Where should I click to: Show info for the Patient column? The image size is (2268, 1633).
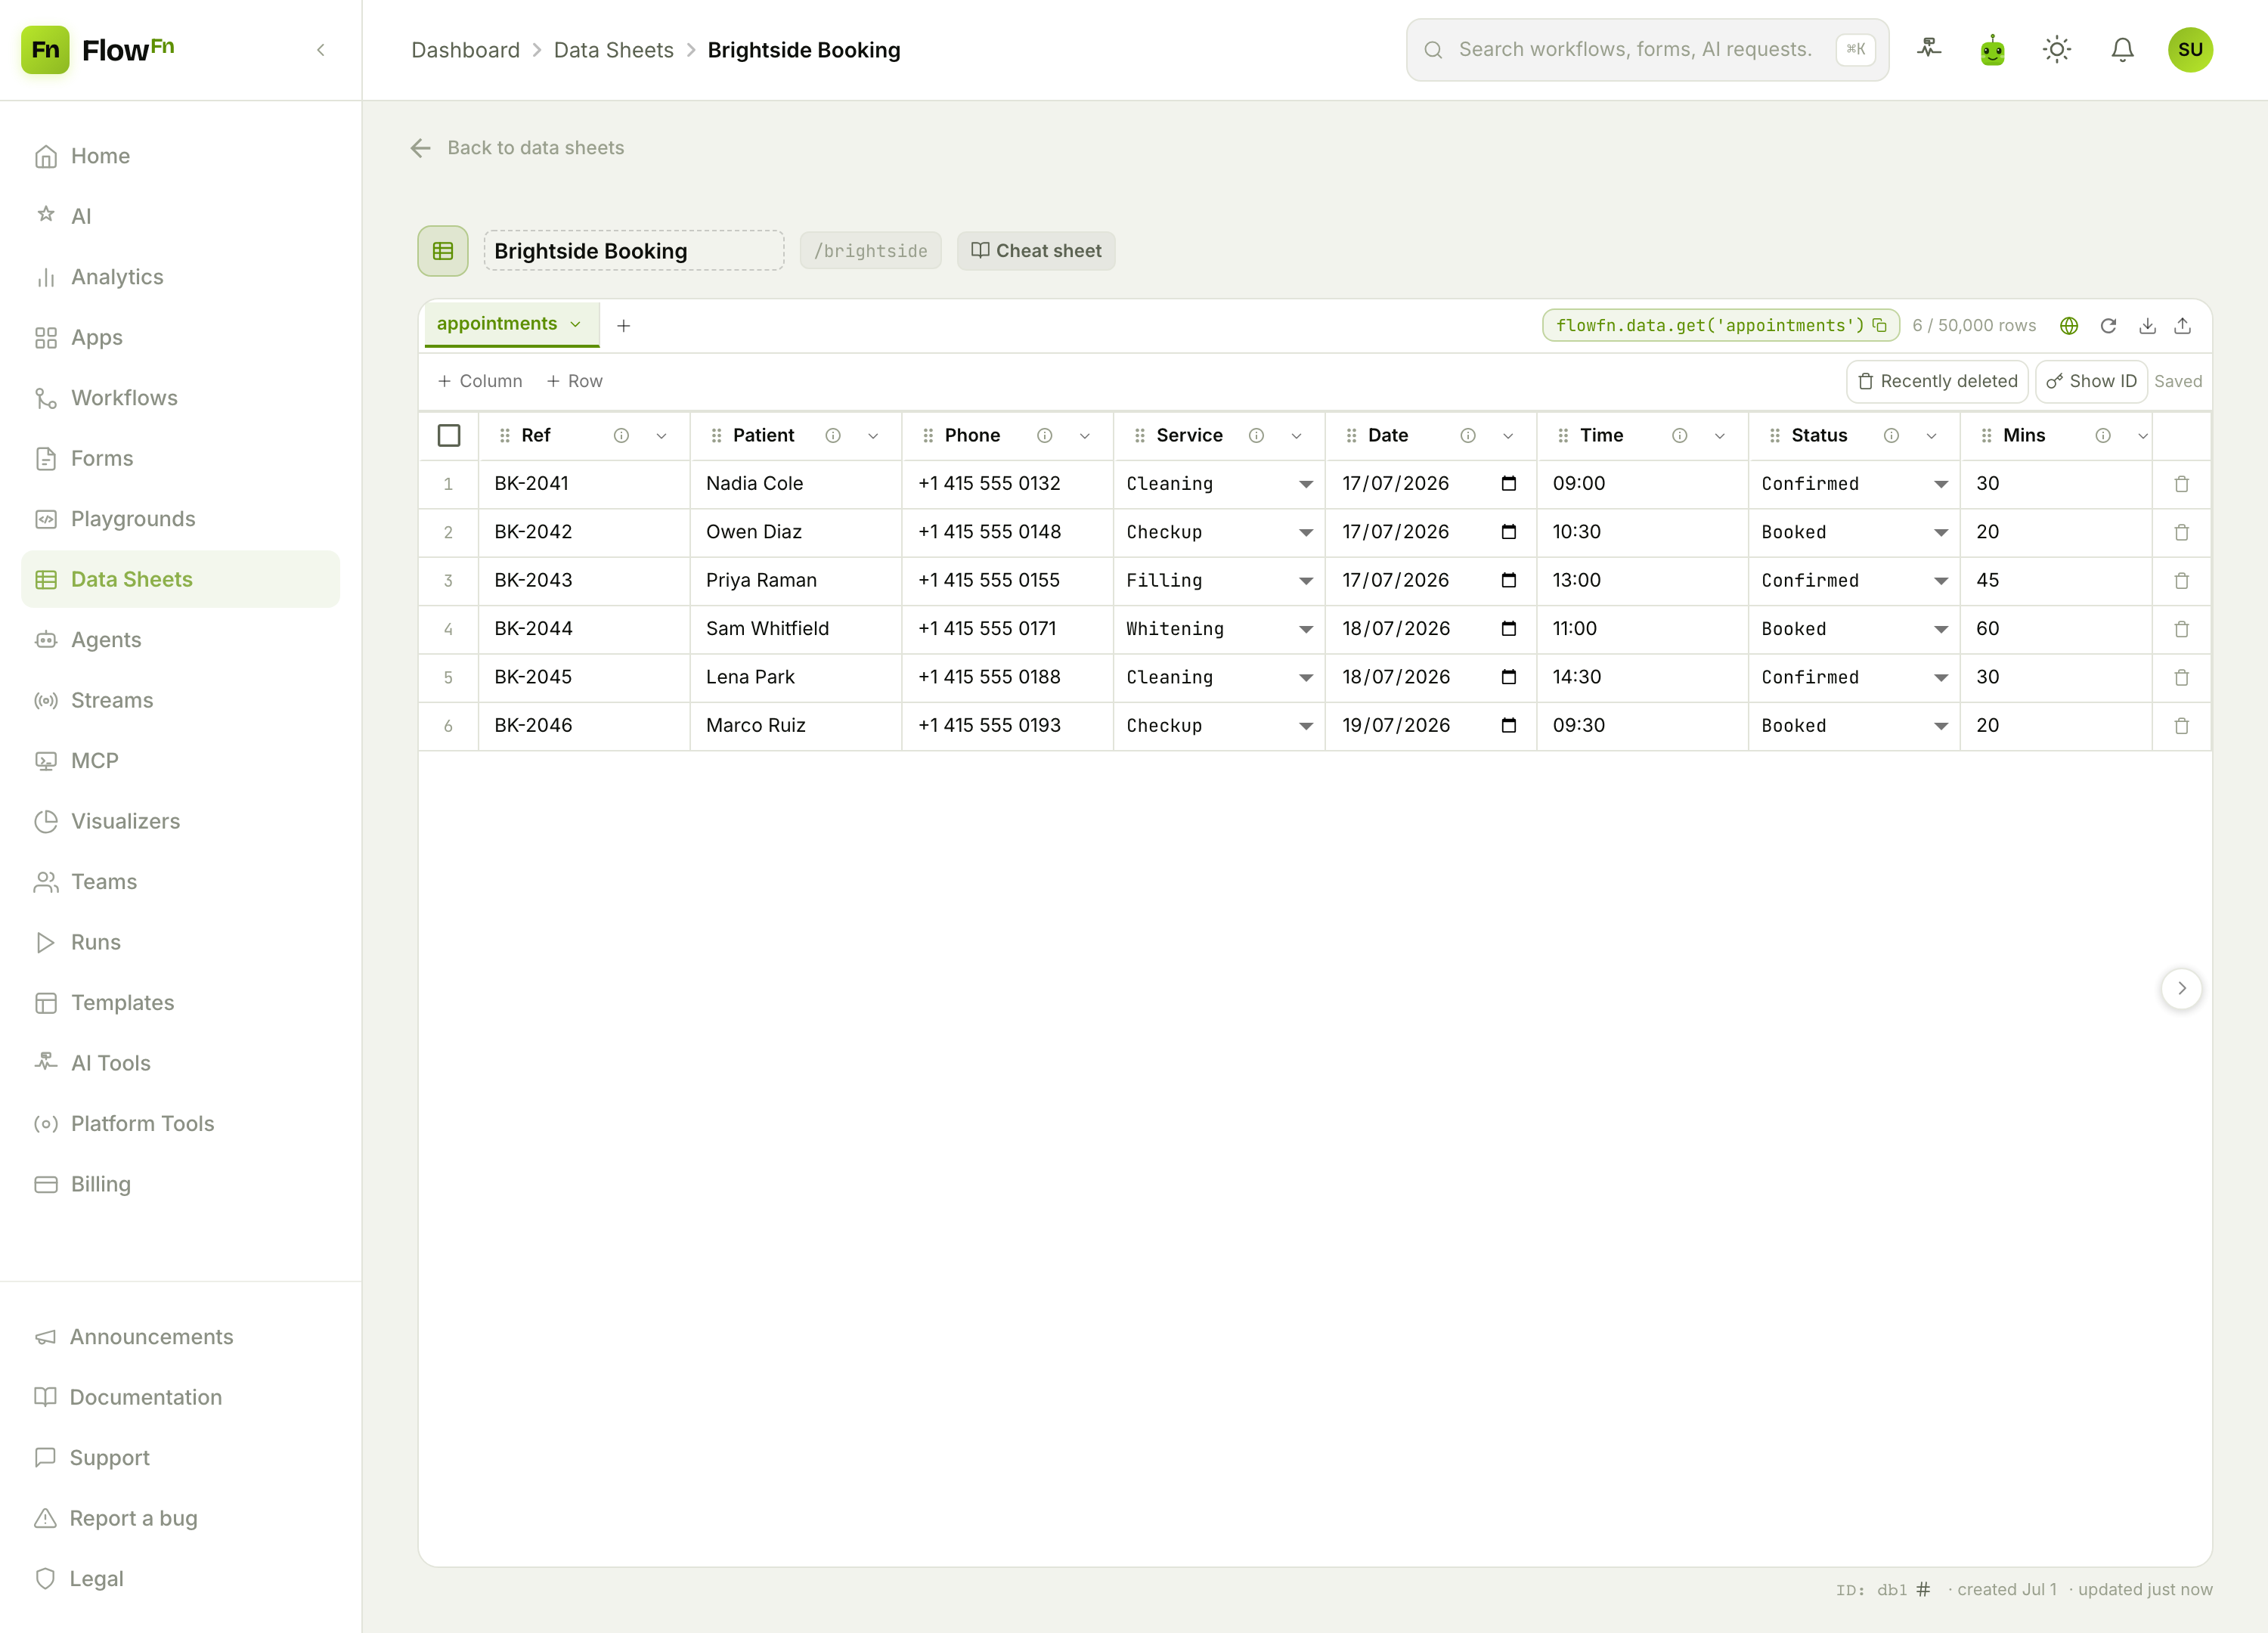(x=833, y=436)
